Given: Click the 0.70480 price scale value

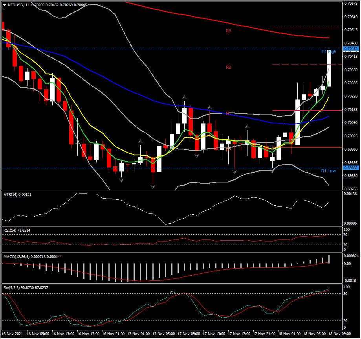Looking at the screenshot, I should [351, 43].
